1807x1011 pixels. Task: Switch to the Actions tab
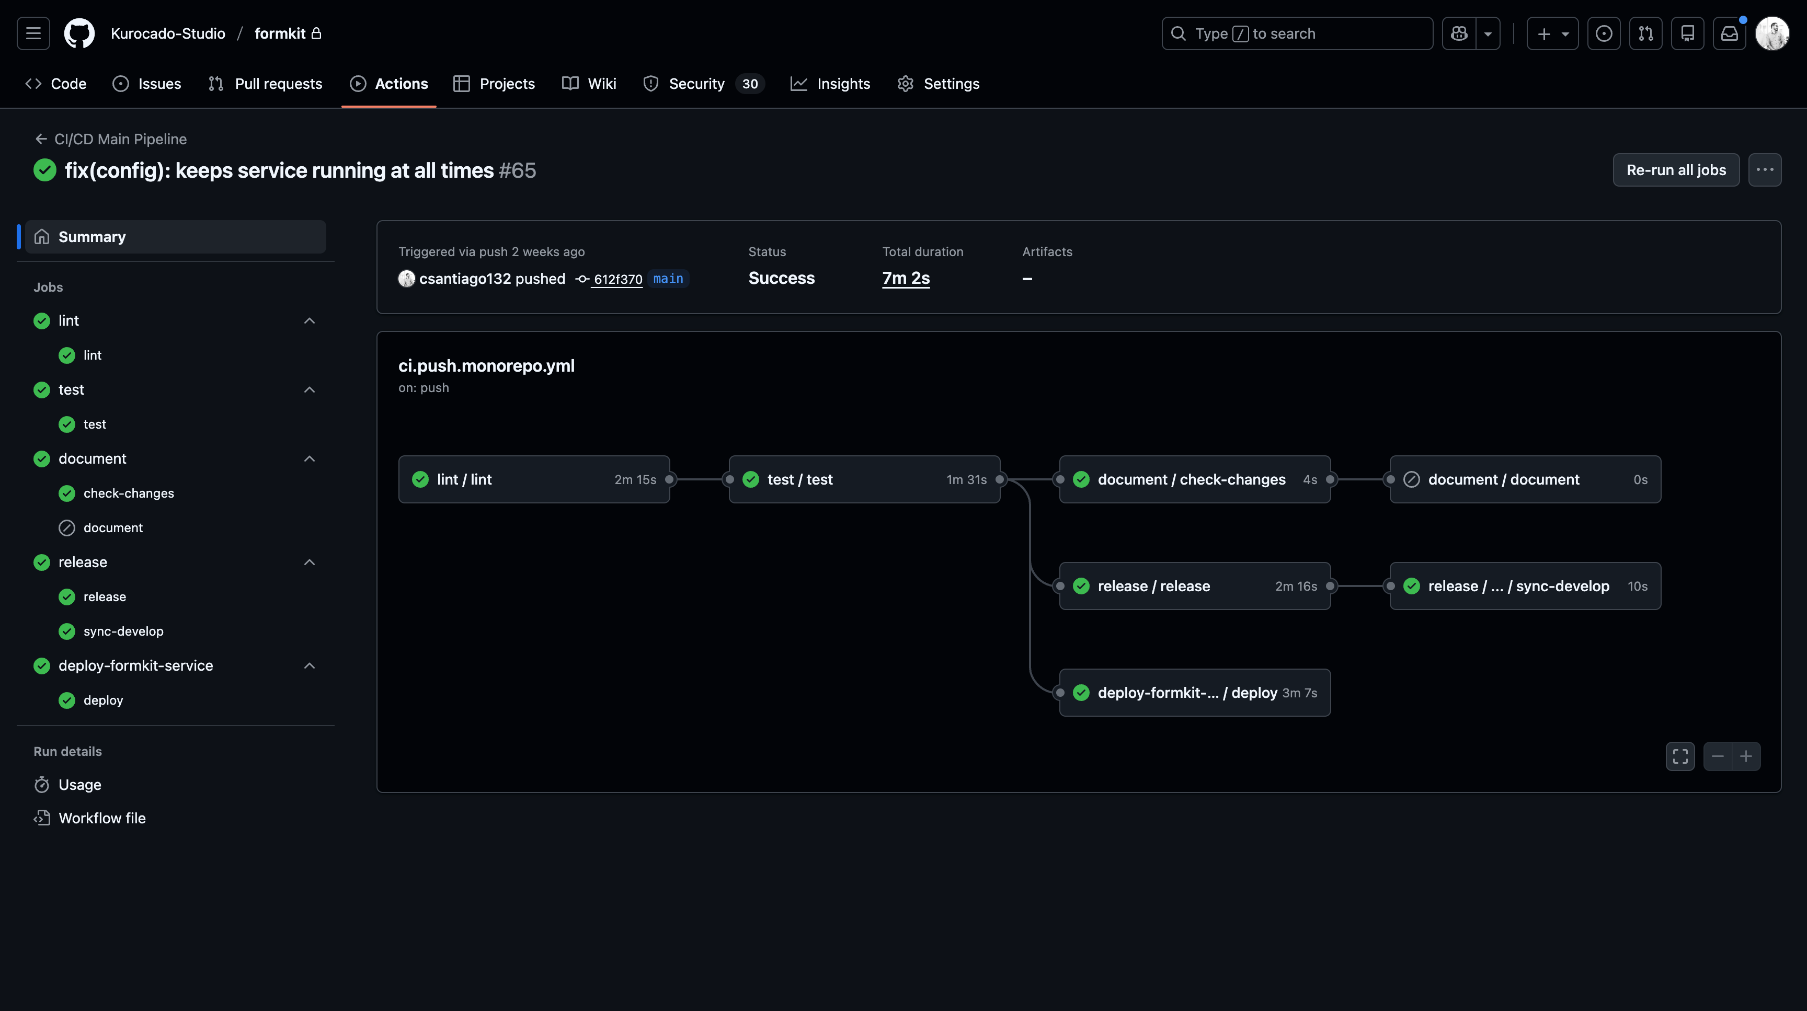(x=388, y=84)
